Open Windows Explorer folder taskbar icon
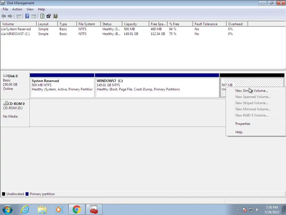Screen dimensions: 286x215 click(x=42, y=209)
